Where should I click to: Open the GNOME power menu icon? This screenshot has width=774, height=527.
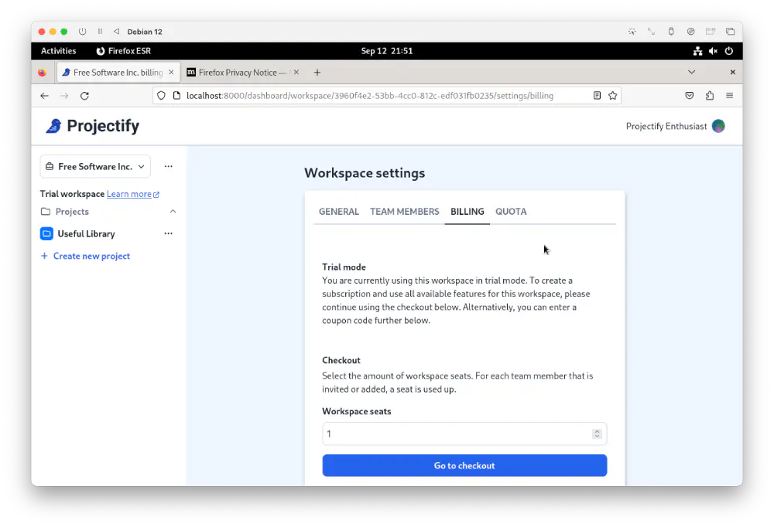pos(729,51)
